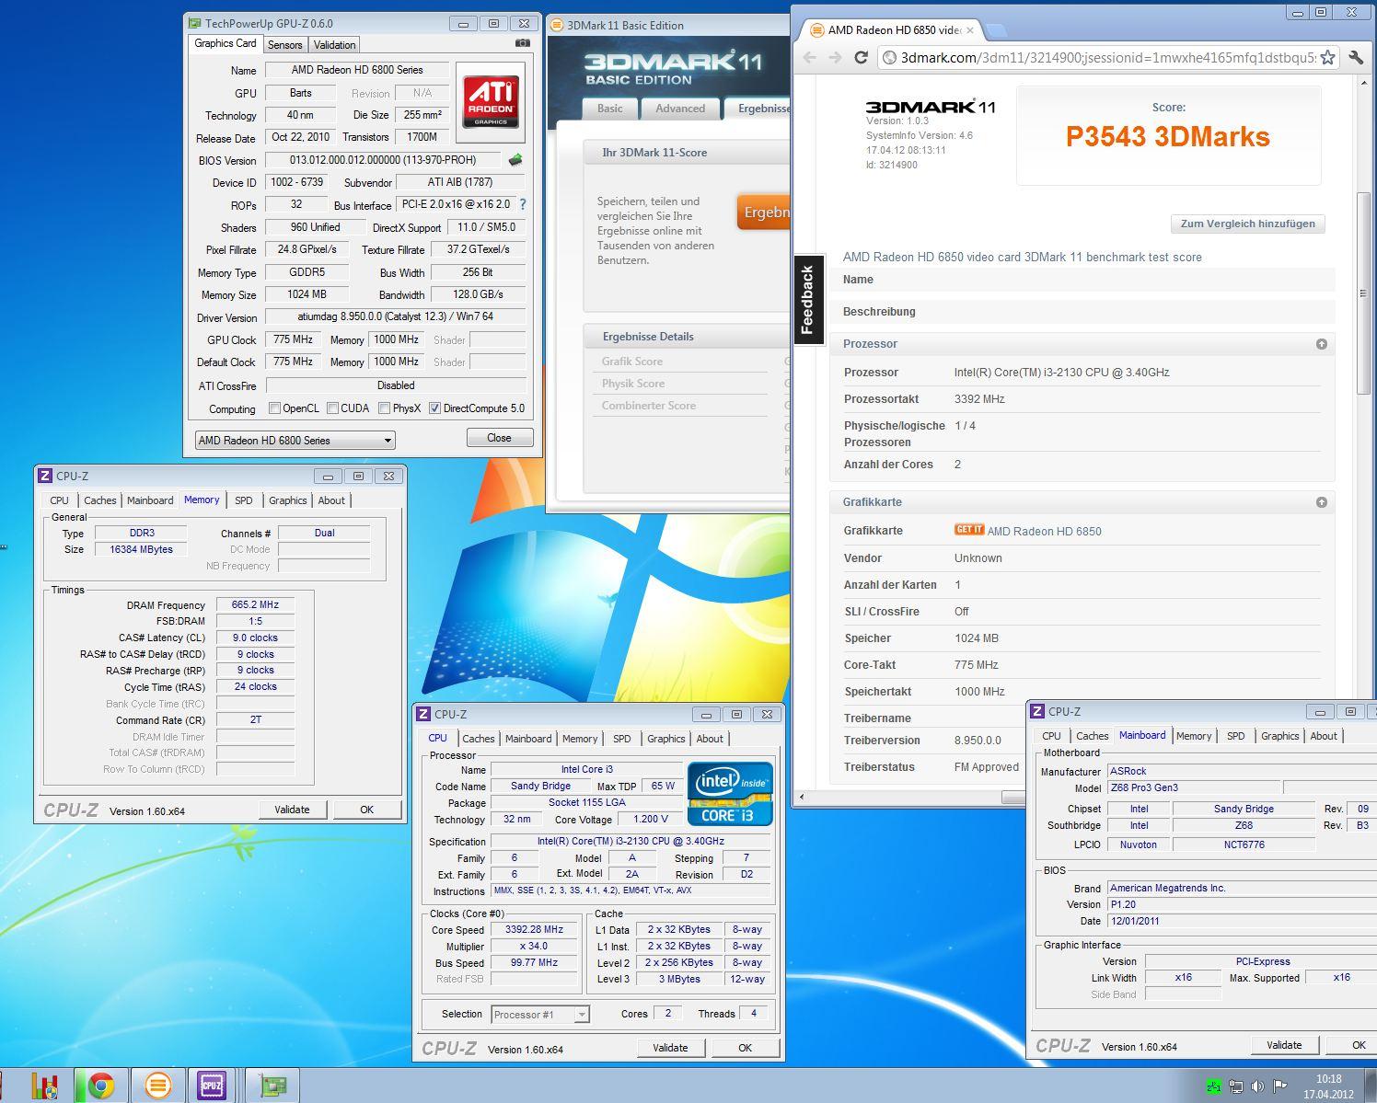Click GPU-Z screenshot camera icon
The image size is (1377, 1103).
[522, 43]
